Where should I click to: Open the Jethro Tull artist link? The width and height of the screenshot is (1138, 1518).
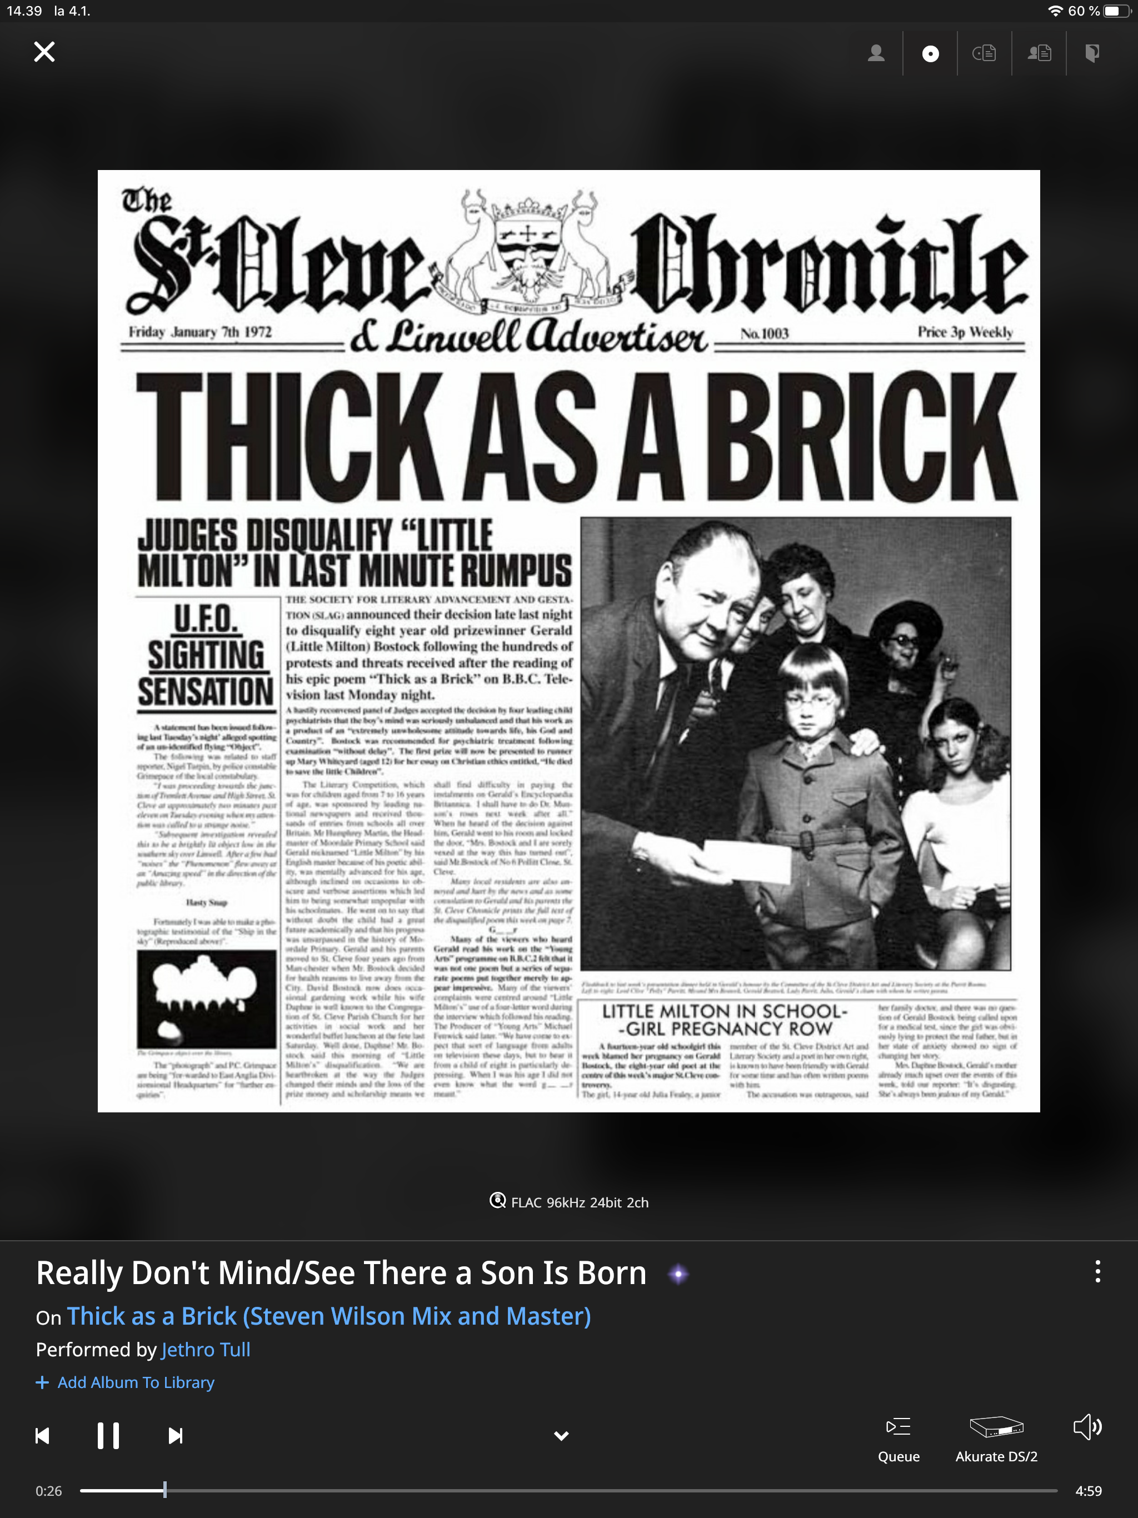click(206, 1349)
